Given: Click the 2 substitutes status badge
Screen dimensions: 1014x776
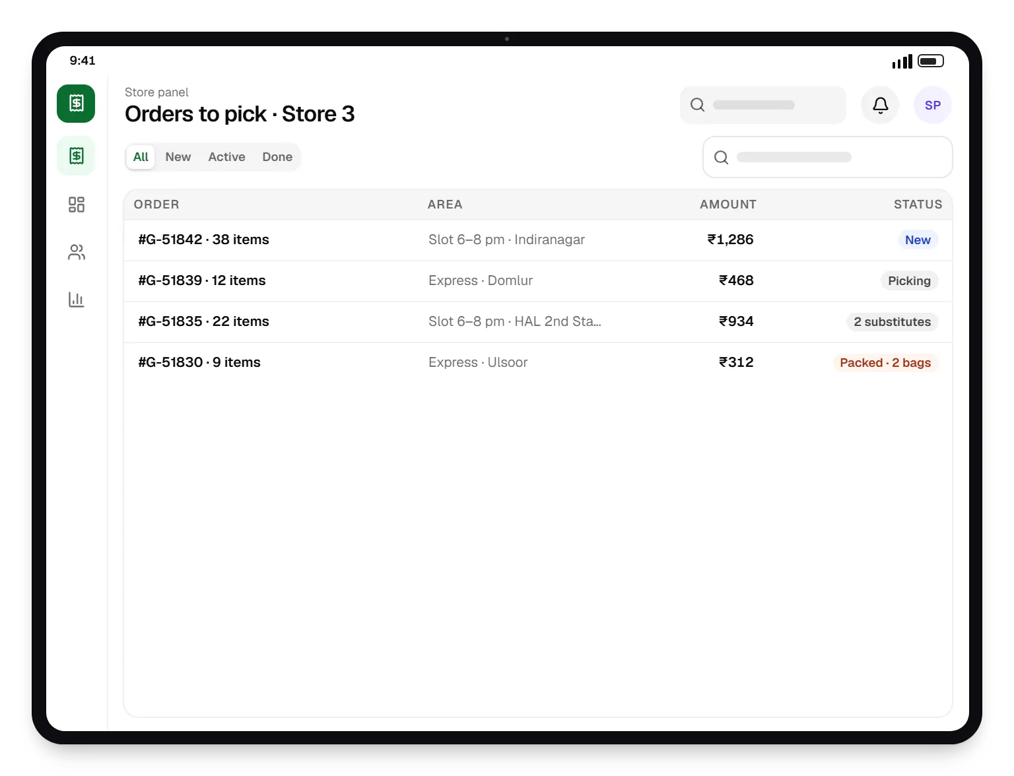Looking at the screenshot, I should pos(892,322).
